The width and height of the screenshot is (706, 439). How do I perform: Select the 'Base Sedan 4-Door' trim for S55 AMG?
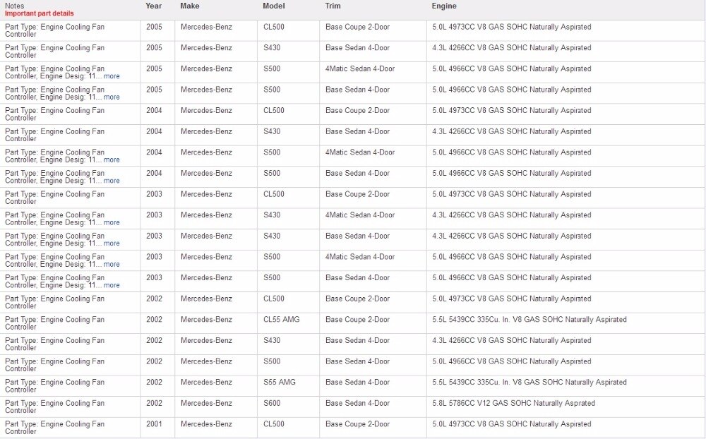tap(357, 382)
